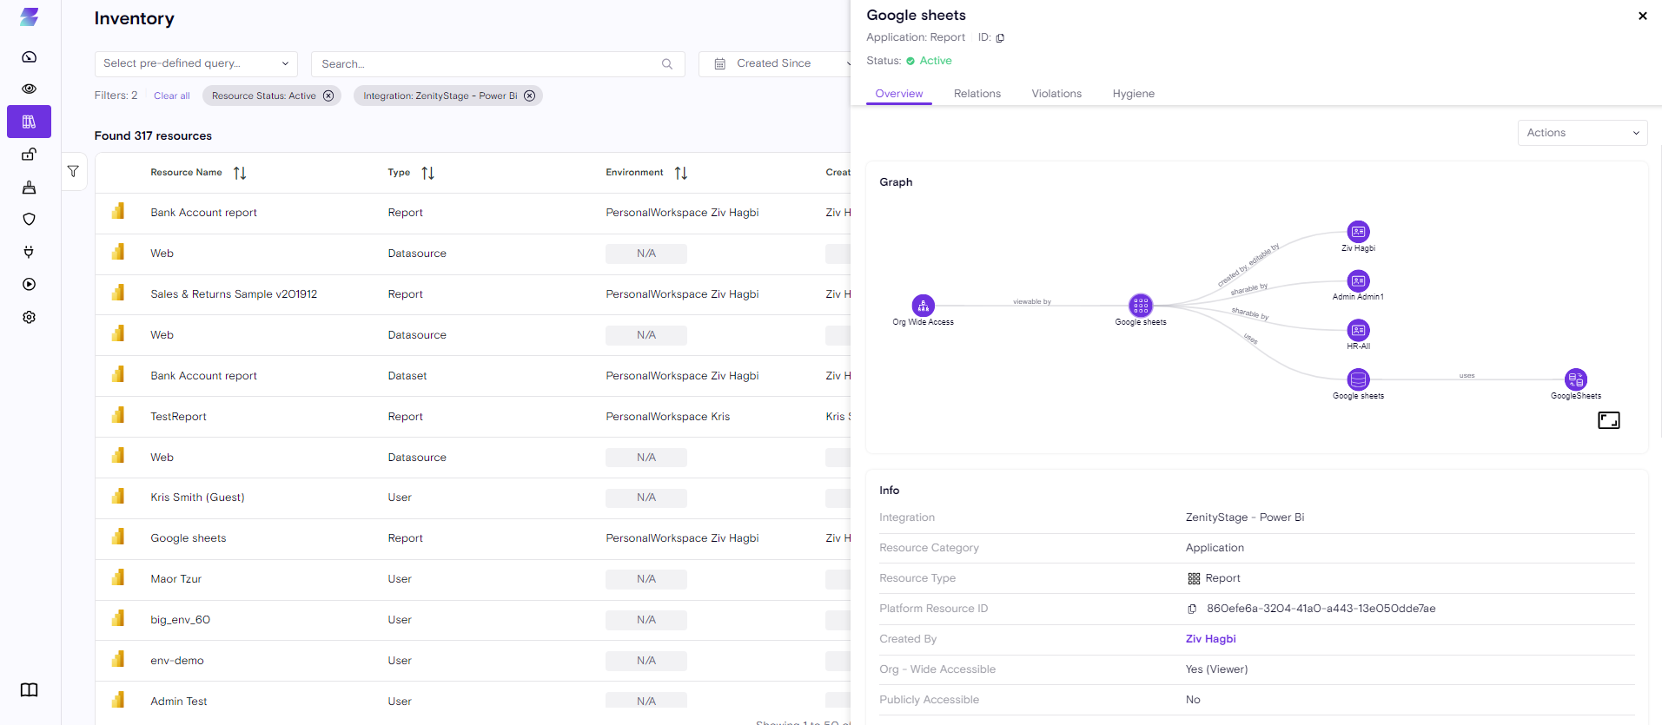The width and height of the screenshot is (1662, 725).
Task: Copy the Platform Resource ID
Action: pos(1192,610)
